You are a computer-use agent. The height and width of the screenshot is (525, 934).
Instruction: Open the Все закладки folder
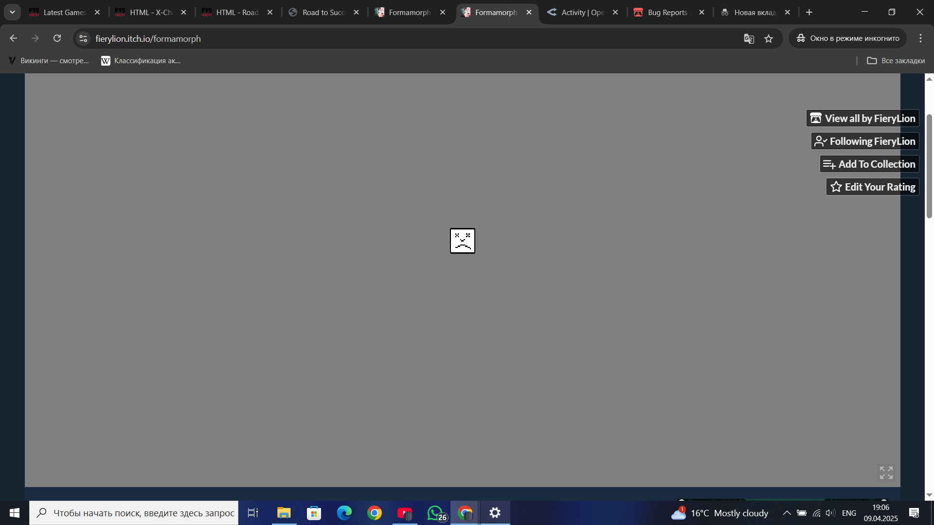tap(896, 61)
